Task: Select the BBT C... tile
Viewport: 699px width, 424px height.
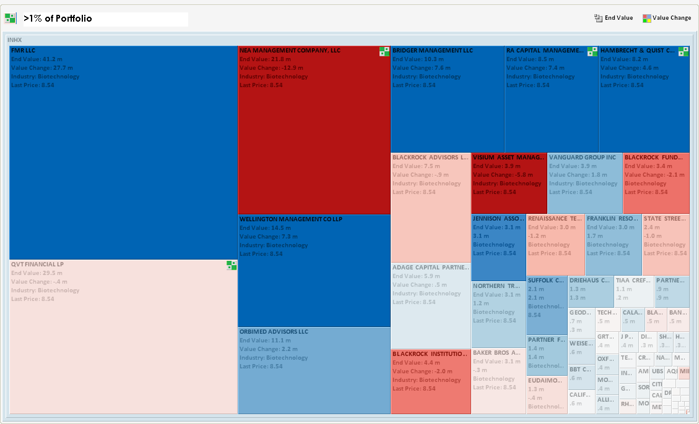Action: coord(582,377)
